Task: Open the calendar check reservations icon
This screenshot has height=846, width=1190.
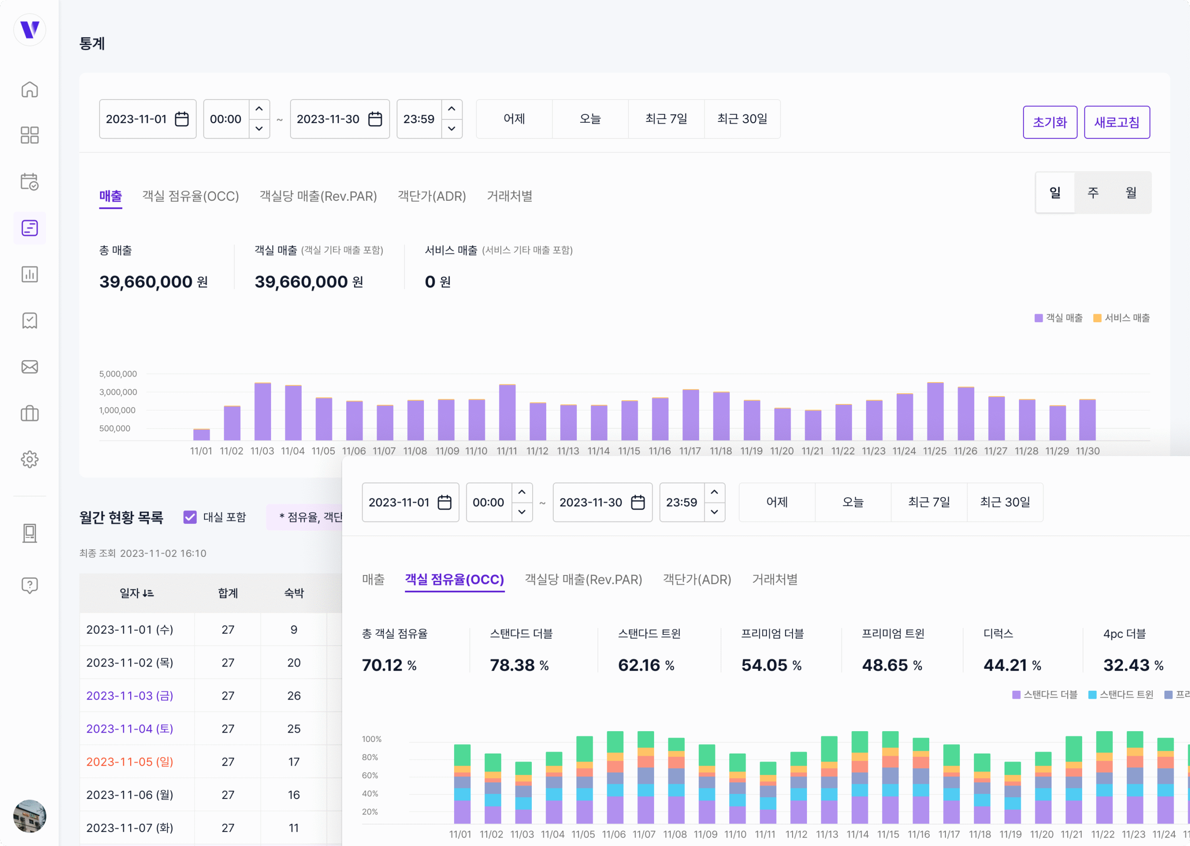Action: pyautogui.click(x=30, y=182)
